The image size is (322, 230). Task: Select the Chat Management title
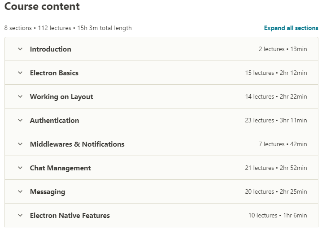pos(61,168)
